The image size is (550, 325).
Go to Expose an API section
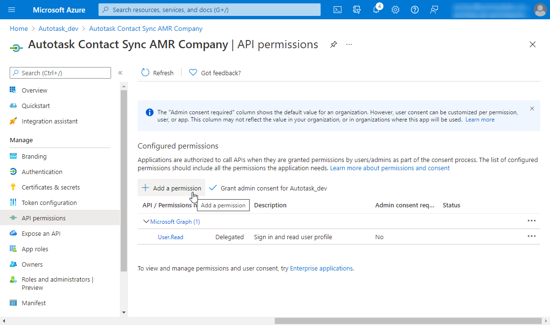(41, 233)
